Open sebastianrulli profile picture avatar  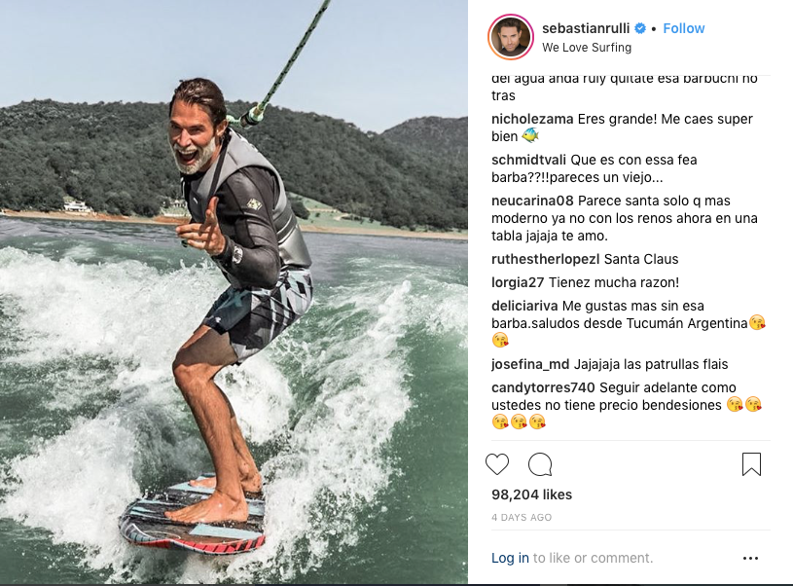511,37
